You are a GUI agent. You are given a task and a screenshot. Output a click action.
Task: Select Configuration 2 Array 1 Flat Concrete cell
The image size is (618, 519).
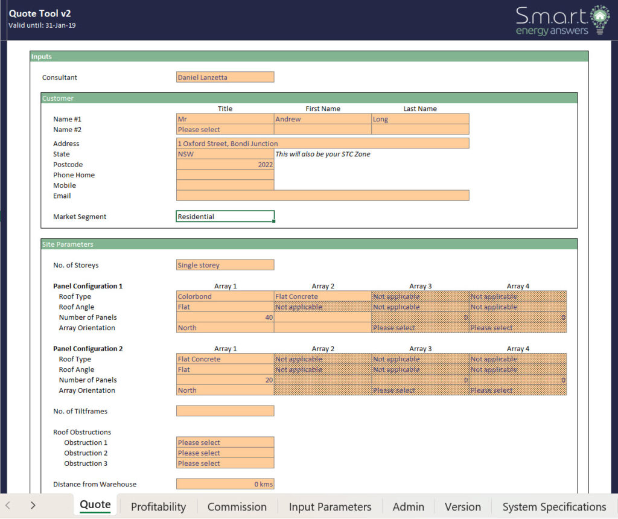pyautogui.click(x=225, y=359)
